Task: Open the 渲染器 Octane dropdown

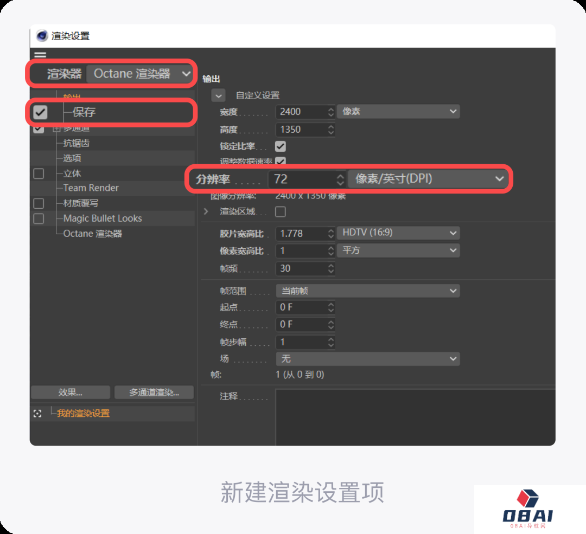Action: tap(140, 74)
